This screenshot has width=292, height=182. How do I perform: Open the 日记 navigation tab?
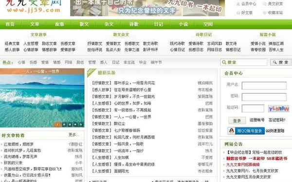pos(159,24)
